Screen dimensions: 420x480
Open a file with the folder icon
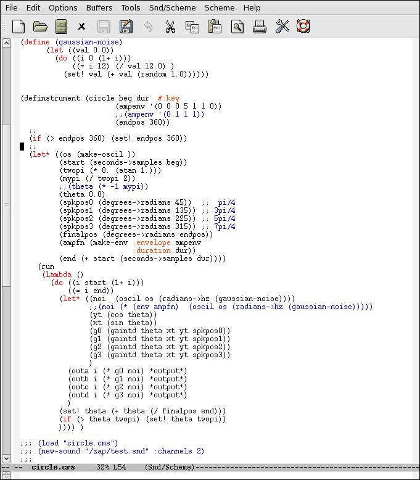pos(40,27)
